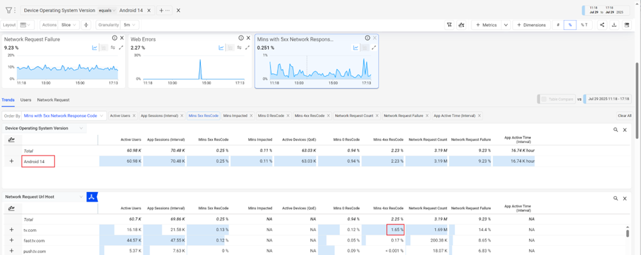
Task: Open the Network Request tab
Action: [53, 99]
